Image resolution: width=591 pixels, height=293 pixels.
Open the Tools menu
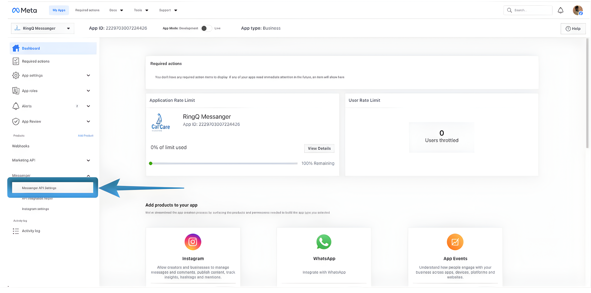(x=141, y=10)
